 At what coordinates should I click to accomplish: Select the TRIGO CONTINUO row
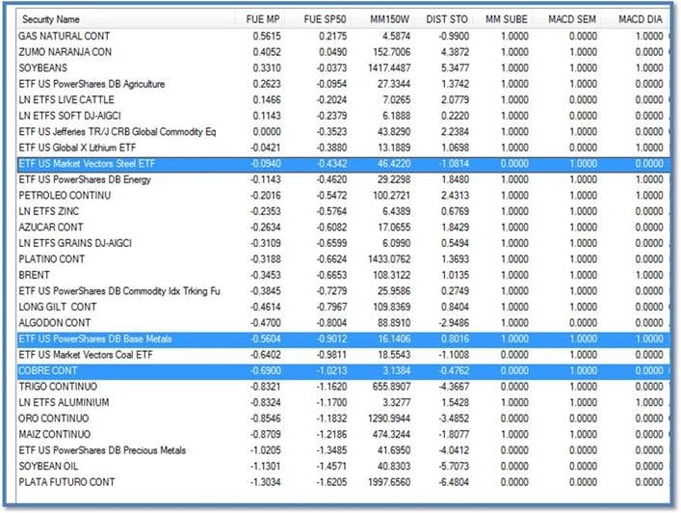[x=343, y=387]
